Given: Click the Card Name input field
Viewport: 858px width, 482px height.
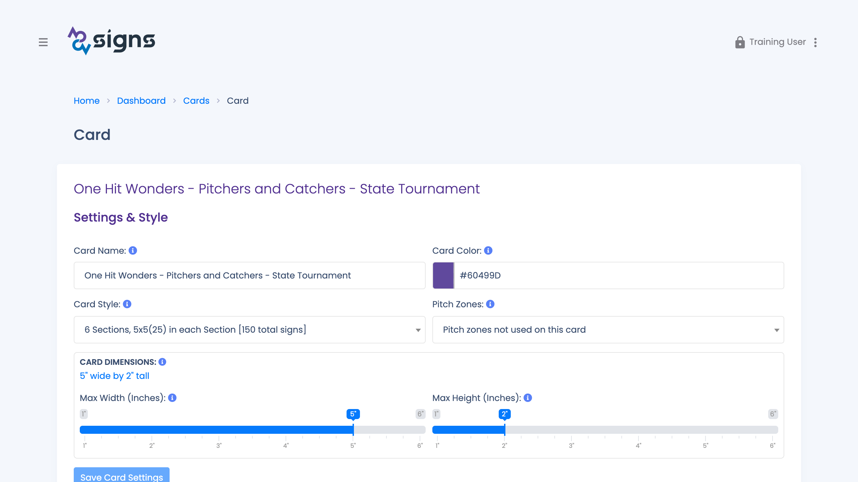Looking at the screenshot, I should pyautogui.click(x=249, y=275).
